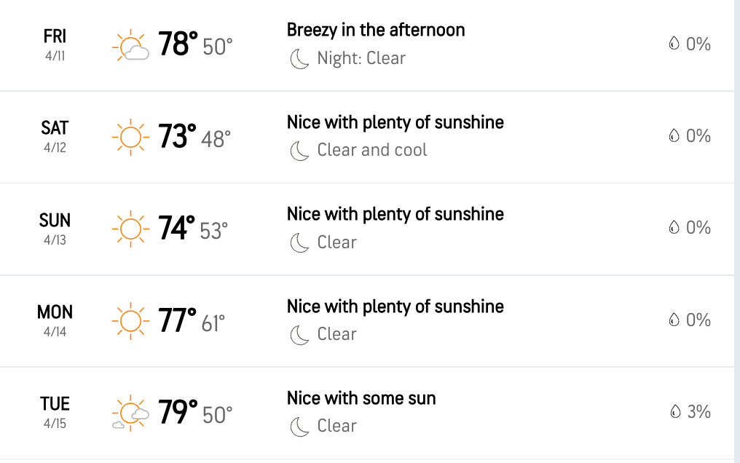The image size is (740, 463).
Task: Click Saturday's 73° high temperature
Action: pos(177,137)
